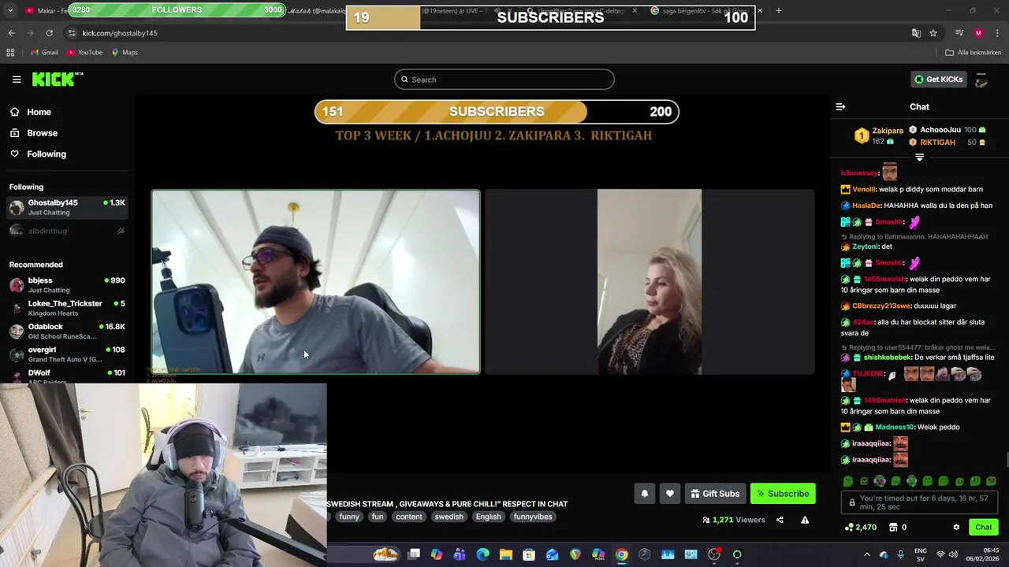This screenshot has height=567, width=1009.
Task: Select the swedish tag
Action: point(449,517)
